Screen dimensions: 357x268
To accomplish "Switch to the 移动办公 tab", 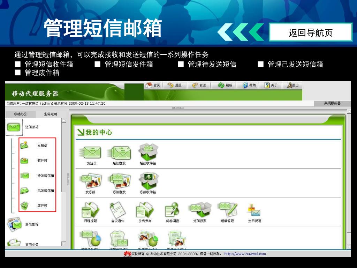I will click(21, 114).
